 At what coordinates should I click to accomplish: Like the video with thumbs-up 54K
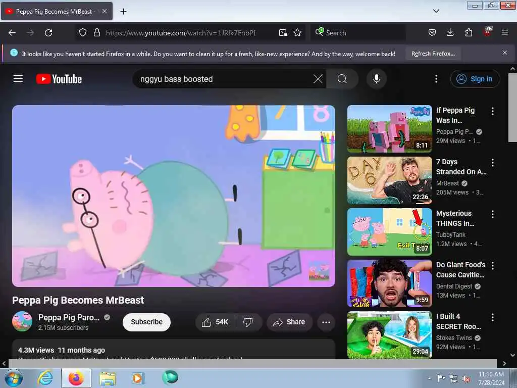[x=215, y=322]
